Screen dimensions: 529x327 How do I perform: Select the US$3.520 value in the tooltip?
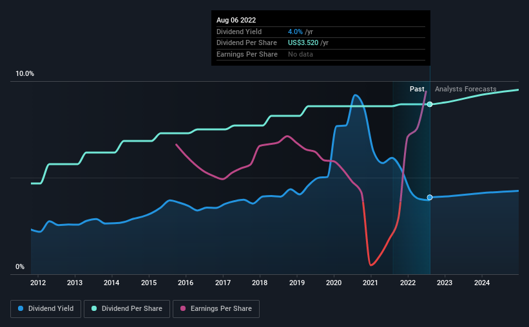tap(307, 43)
